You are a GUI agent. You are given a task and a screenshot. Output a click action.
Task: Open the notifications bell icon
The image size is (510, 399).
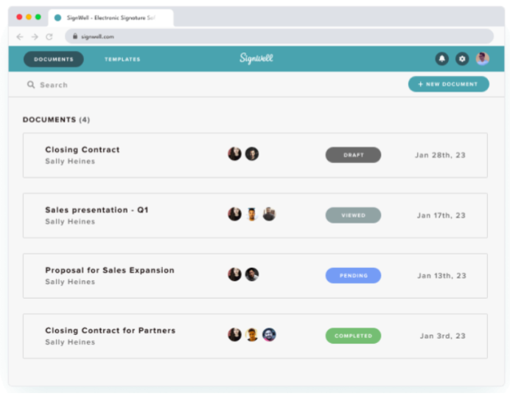tap(441, 59)
